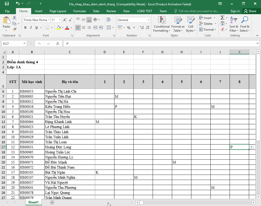Click Delete in the Cells group

coord(208,24)
